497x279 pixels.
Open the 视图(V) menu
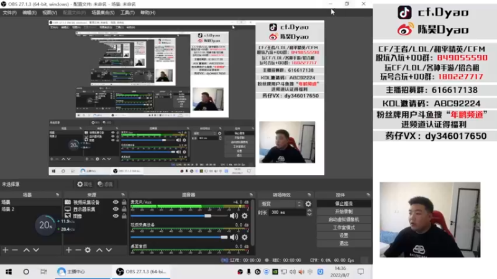pos(50,12)
